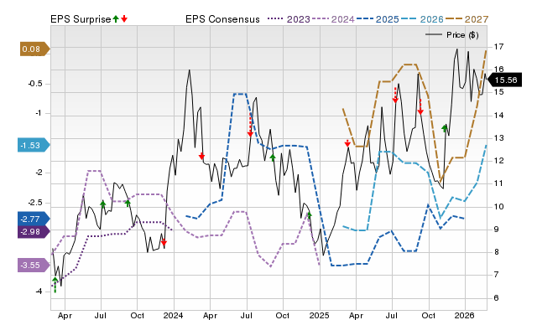The width and height of the screenshot is (537, 320).
Task: Click the 2024 x-axis label
Action: click(x=174, y=315)
